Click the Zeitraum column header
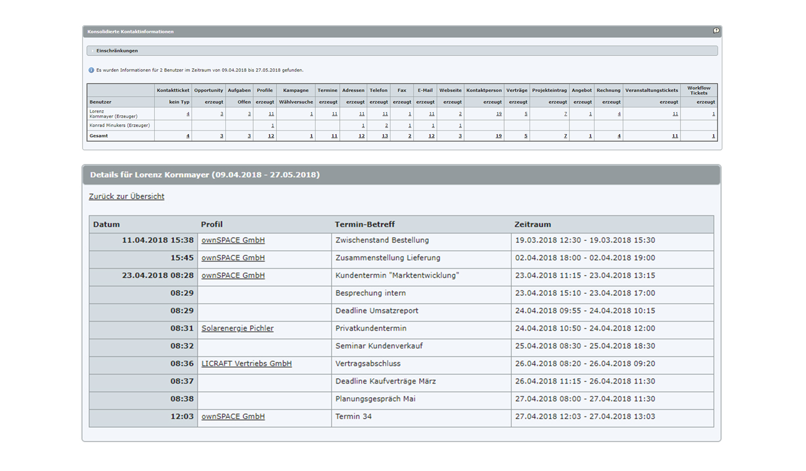This screenshot has width=806, height=471. coord(533,224)
